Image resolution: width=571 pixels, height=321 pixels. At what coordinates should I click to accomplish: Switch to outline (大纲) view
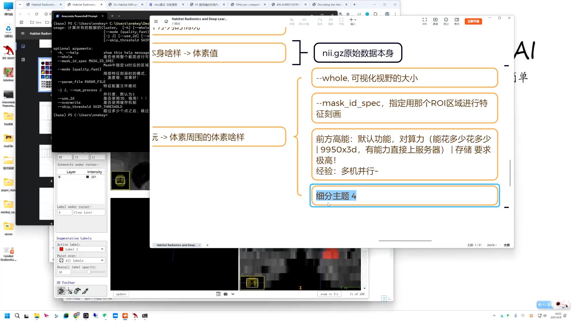(x=506, y=245)
